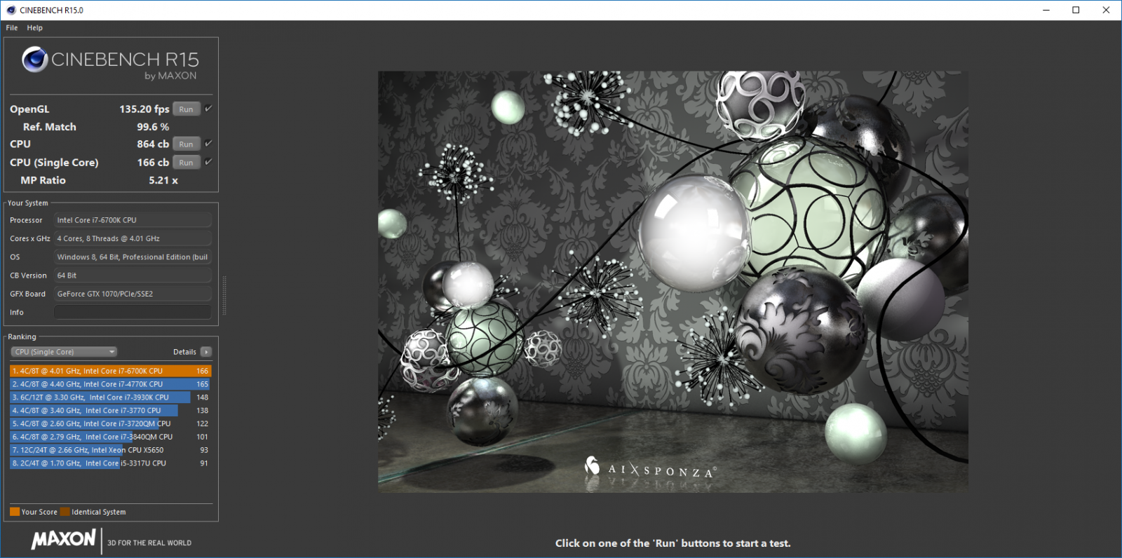
Task: Open the CPU (Single Core) ranking dropdown
Action: (x=64, y=352)
